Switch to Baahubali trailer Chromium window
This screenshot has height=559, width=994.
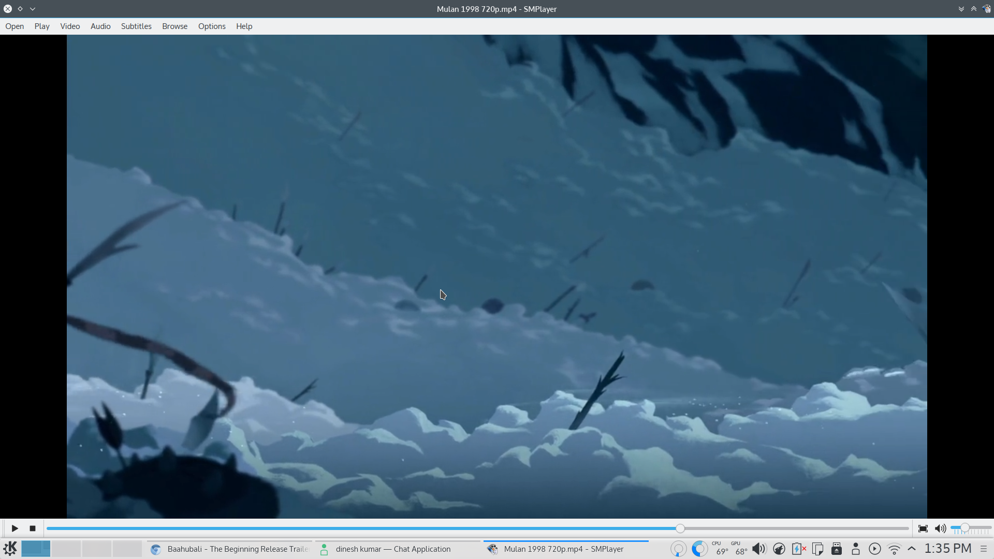click(x=230, y=549)
